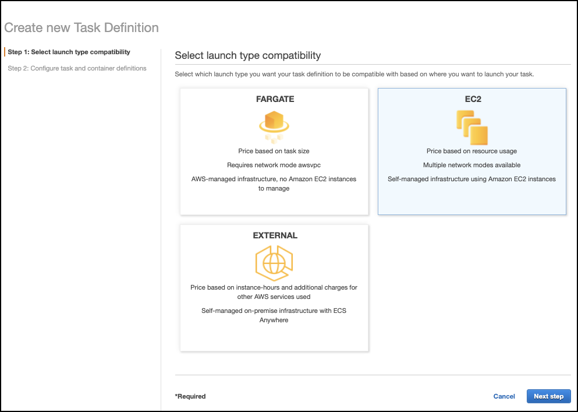Click the External globe hexagon icon
Viewport: 578px width, 412px height.
(x=274, y=263)
